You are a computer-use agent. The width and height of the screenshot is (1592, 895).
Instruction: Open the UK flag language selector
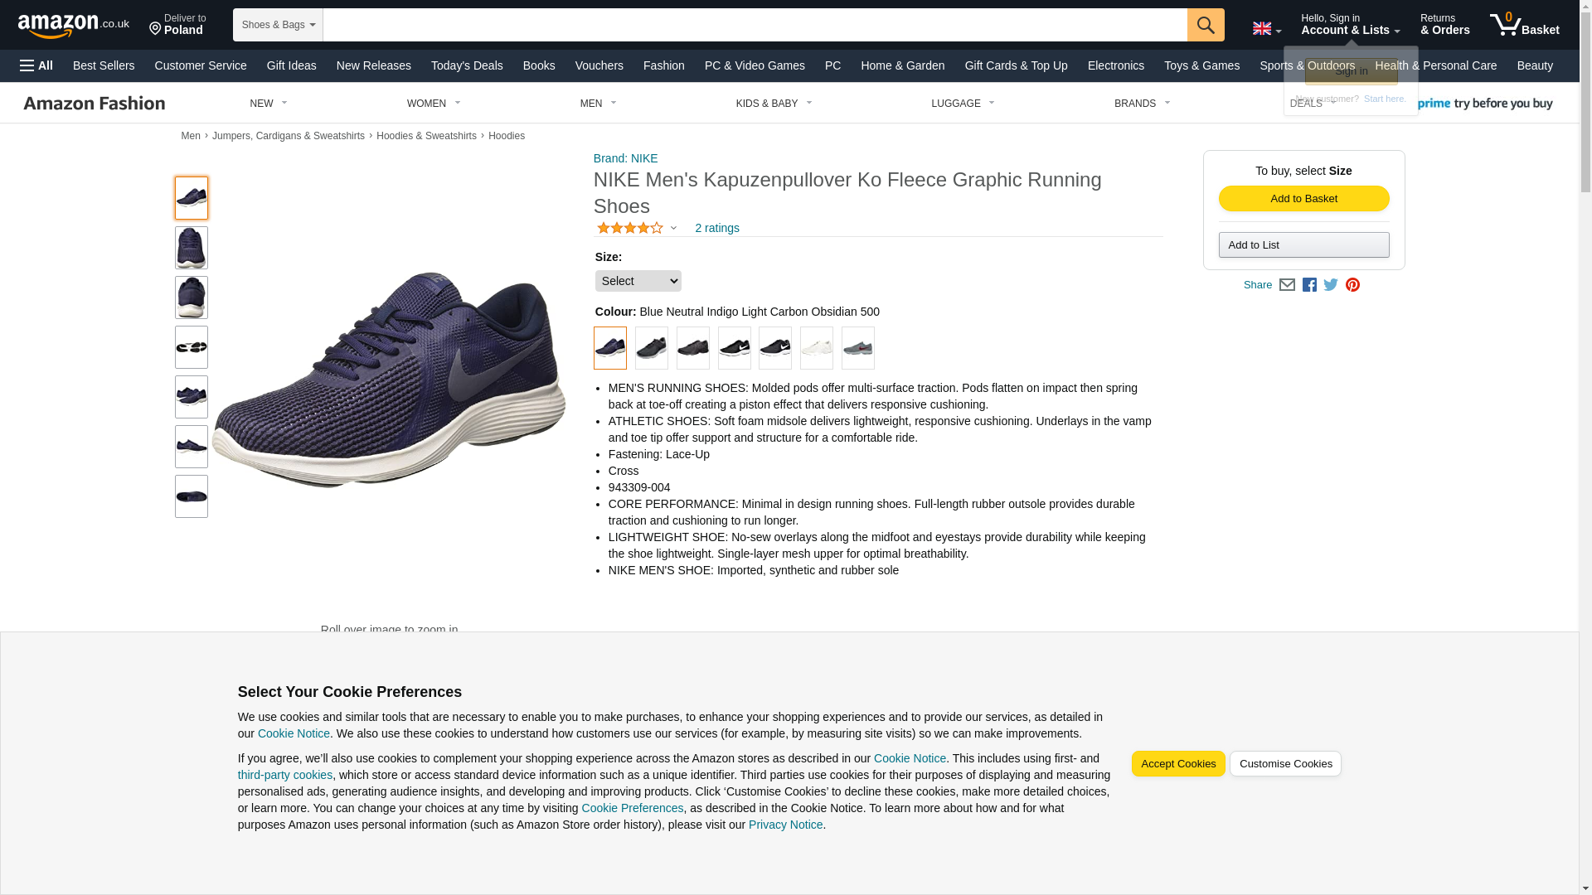[x=1266, y=28]
